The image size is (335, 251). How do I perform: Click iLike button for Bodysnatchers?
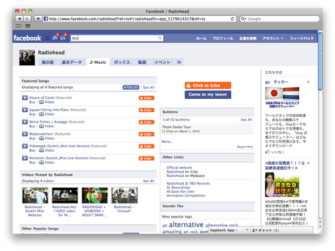[x=146, y=134]
